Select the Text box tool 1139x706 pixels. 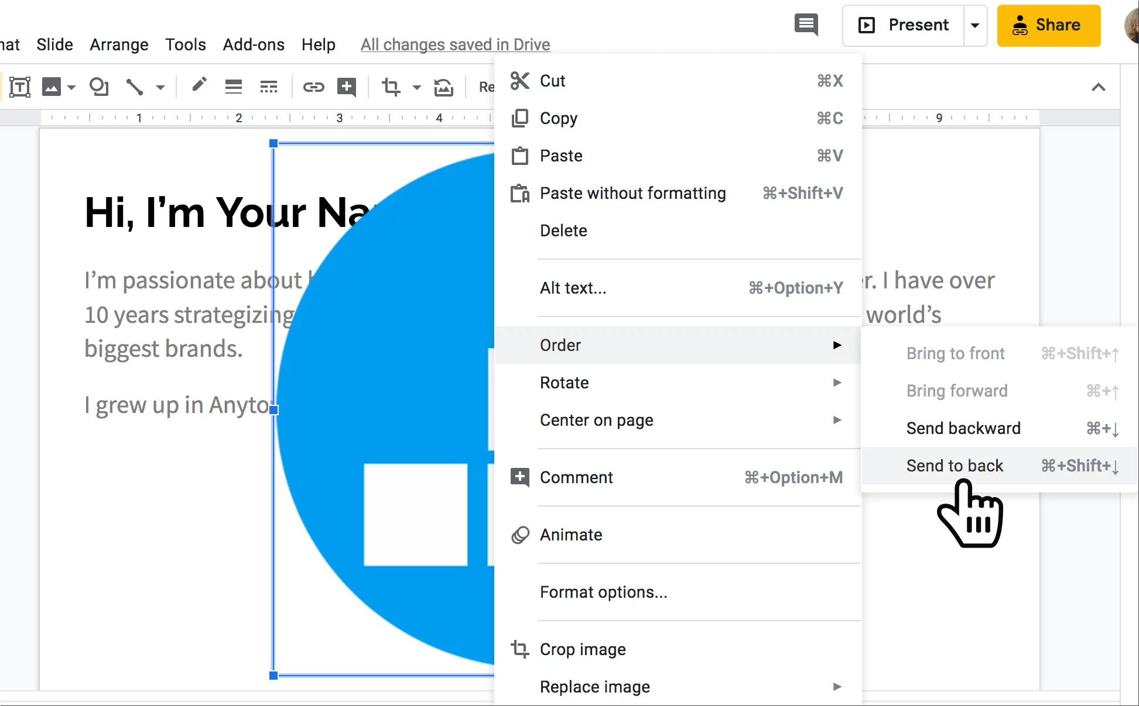(x=20, y=87)
